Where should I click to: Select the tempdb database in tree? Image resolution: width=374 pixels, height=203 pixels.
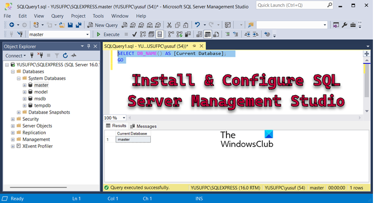(x=42, y=105)
